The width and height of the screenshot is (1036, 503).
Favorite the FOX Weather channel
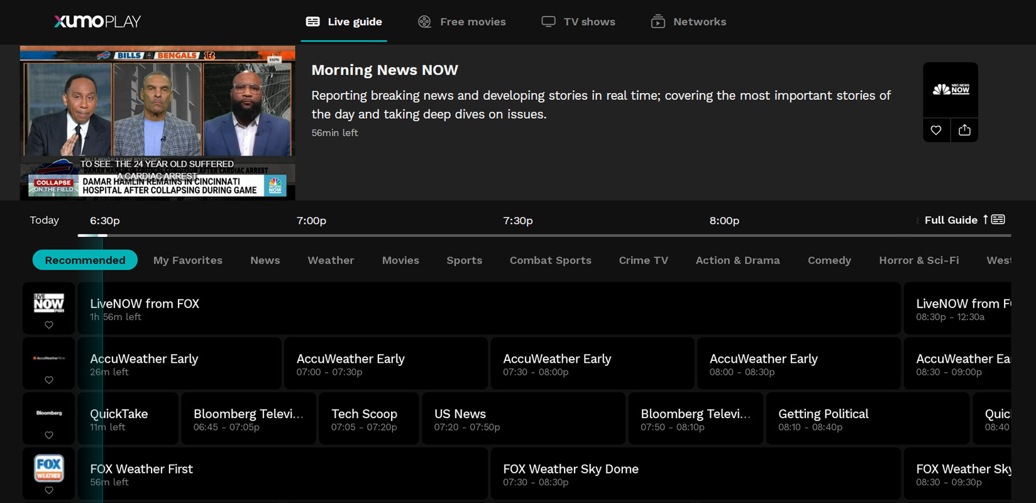tap(49, 490)
